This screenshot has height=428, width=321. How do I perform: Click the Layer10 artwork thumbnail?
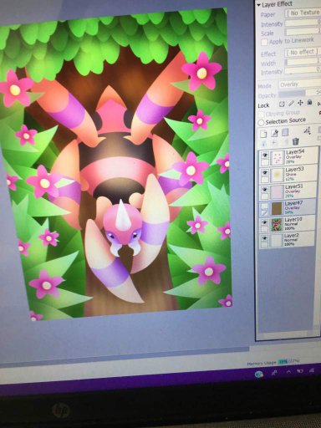point(277,225)
